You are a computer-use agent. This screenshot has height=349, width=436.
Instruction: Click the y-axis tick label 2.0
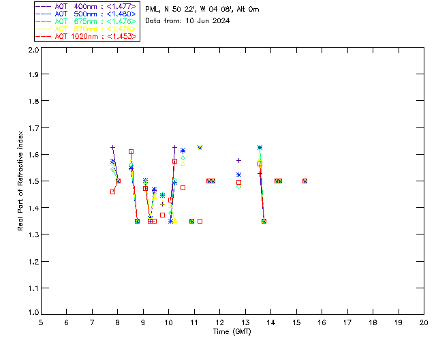coord(33,50)
